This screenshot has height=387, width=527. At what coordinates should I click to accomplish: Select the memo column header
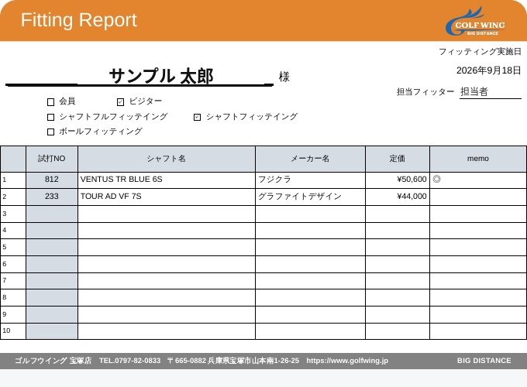(x=478, y=159)
